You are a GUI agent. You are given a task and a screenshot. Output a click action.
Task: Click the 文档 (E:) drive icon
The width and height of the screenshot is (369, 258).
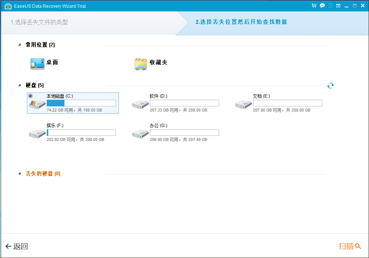tap(243, 105)
